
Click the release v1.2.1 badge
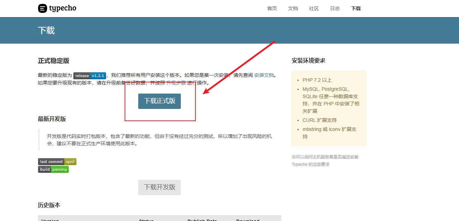[x=90, y=75]
